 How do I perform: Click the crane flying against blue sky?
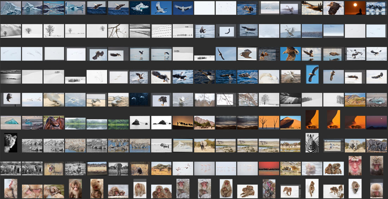pyautogui.click(x=161, y=8)
